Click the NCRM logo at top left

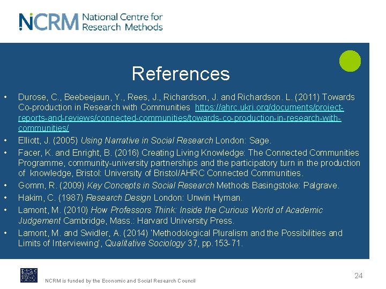pyautogui.click(x=49, y=22)
